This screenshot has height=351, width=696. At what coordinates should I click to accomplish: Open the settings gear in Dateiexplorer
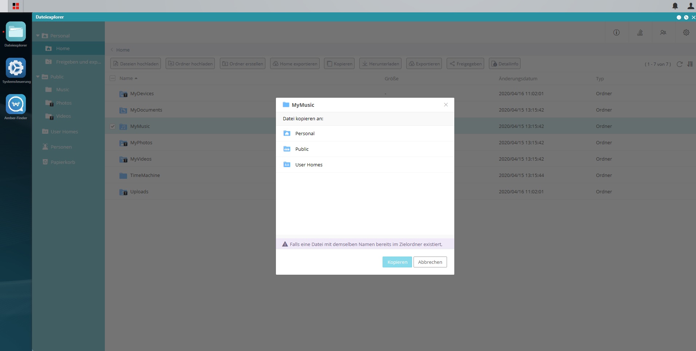click(x=686, y=32)
